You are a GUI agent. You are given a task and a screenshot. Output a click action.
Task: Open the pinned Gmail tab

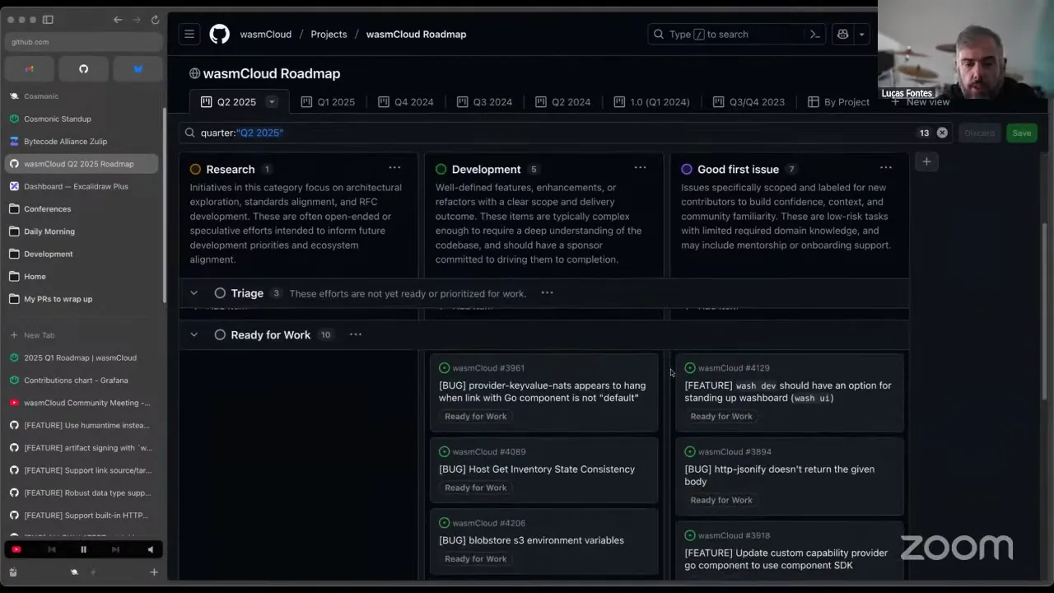click(x=30, y=69)
